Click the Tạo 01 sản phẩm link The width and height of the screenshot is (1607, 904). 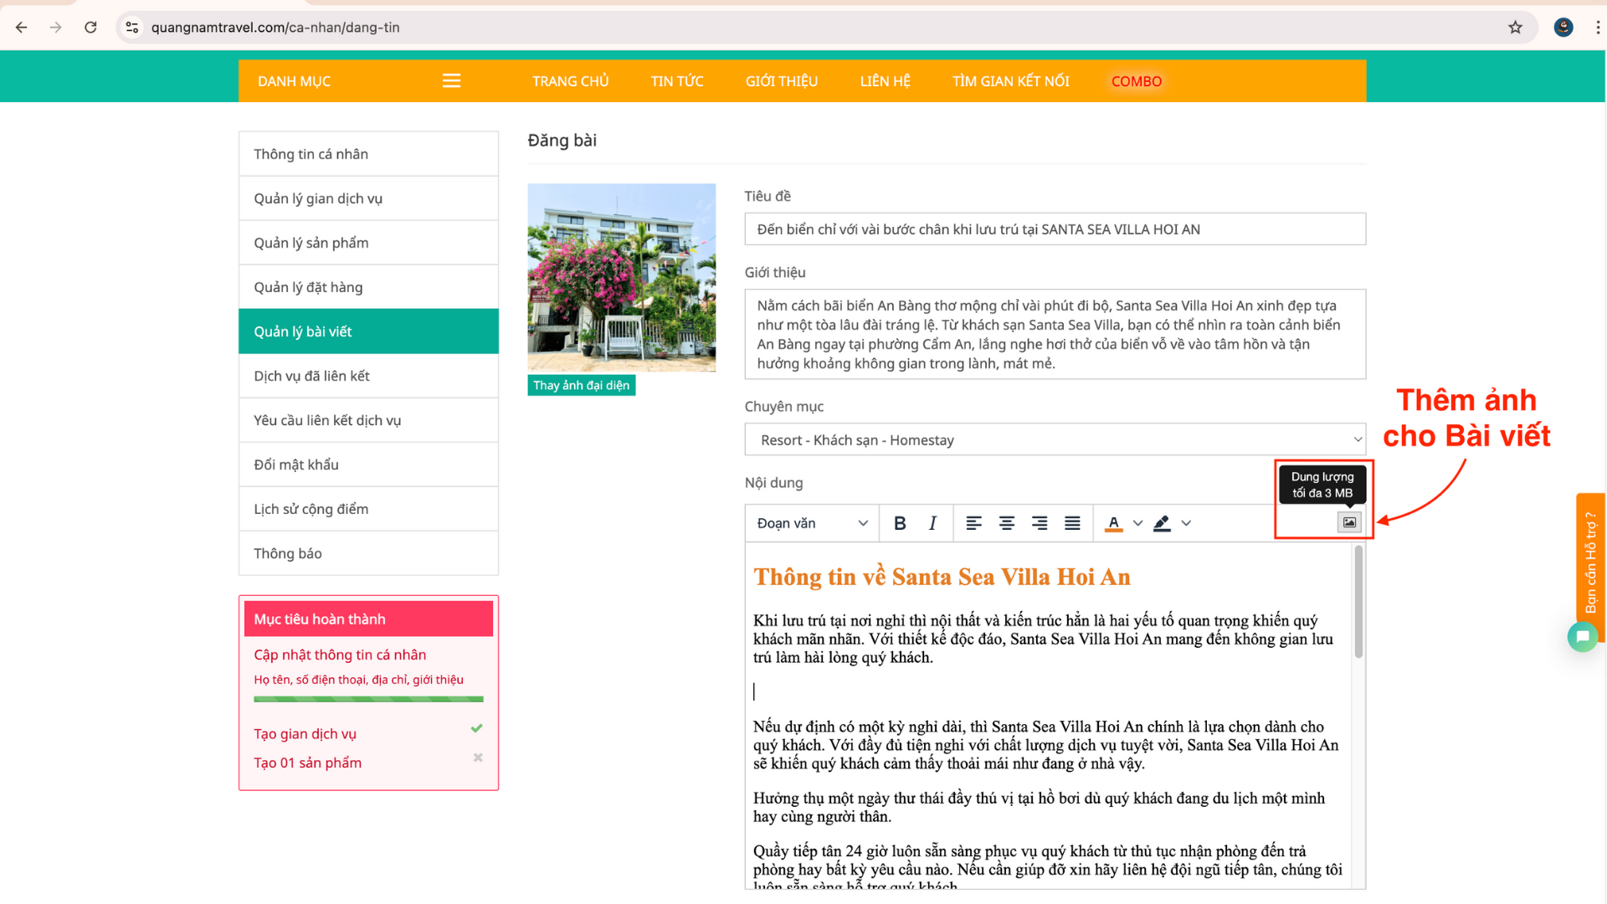pos(307,763)
